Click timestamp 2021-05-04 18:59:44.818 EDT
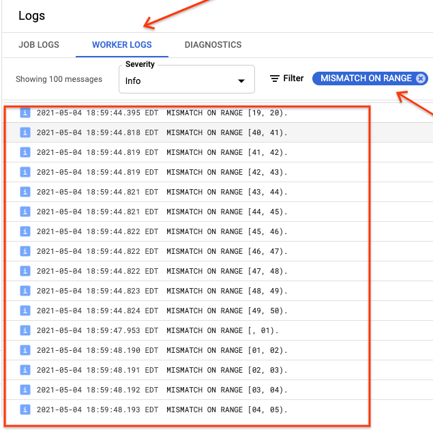 point(98,132)
